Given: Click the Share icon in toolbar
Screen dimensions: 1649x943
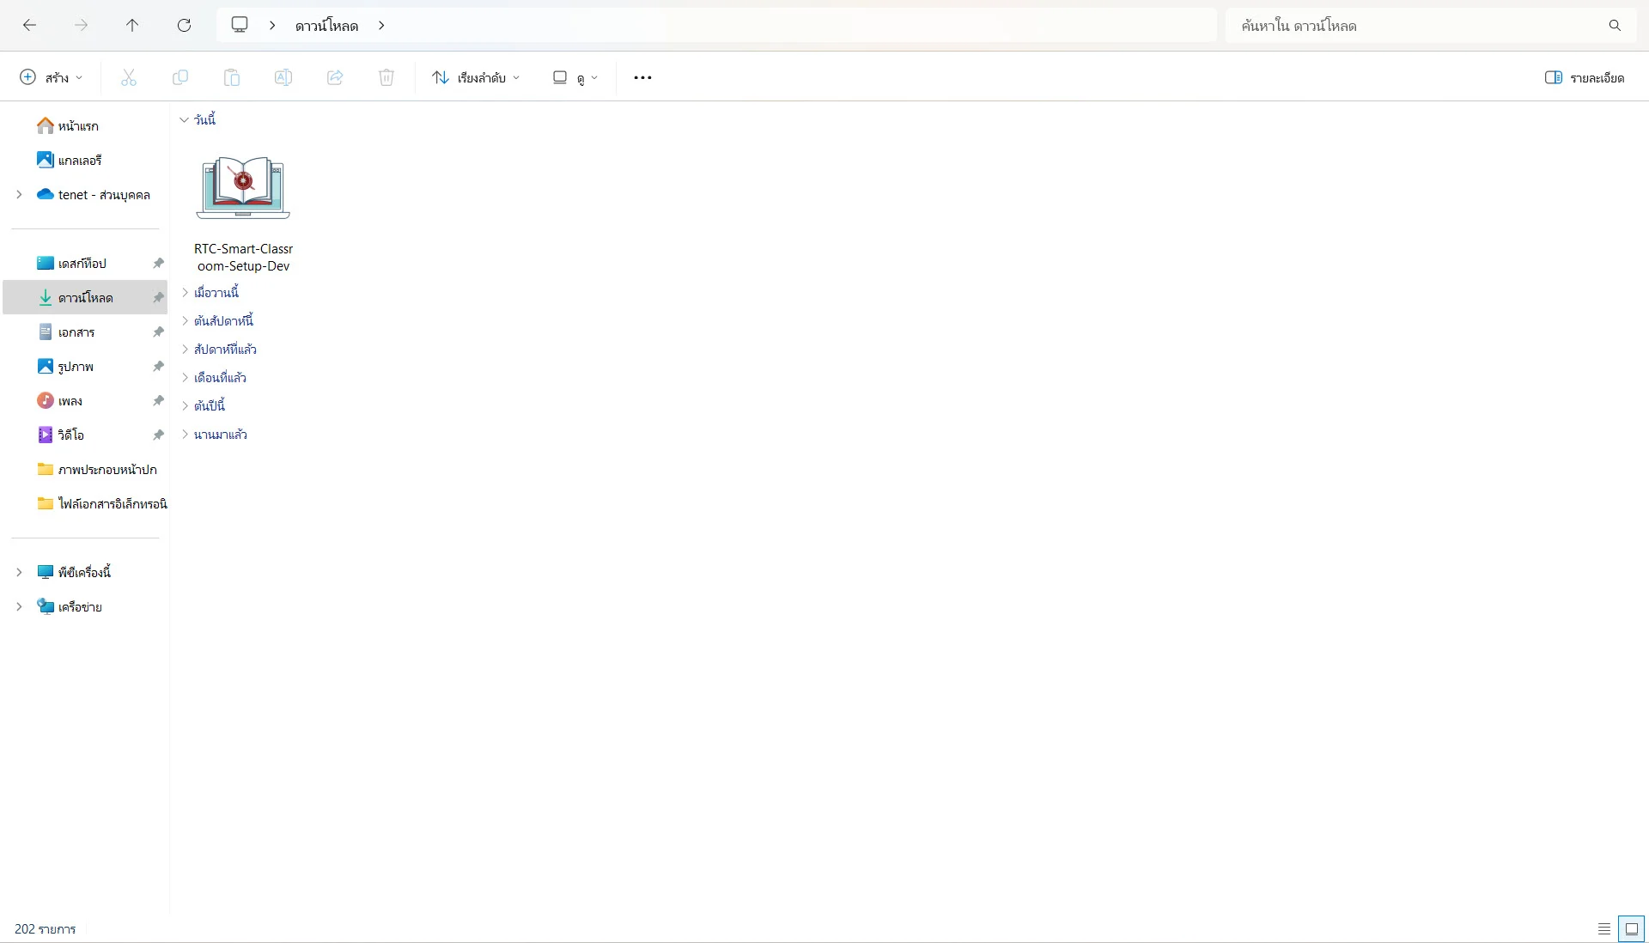Looking at the screenshot, I should tap(335, 77).
